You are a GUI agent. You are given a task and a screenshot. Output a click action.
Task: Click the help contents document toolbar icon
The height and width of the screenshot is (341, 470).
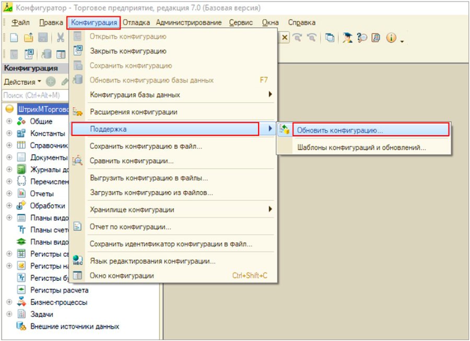pos(376,38)
